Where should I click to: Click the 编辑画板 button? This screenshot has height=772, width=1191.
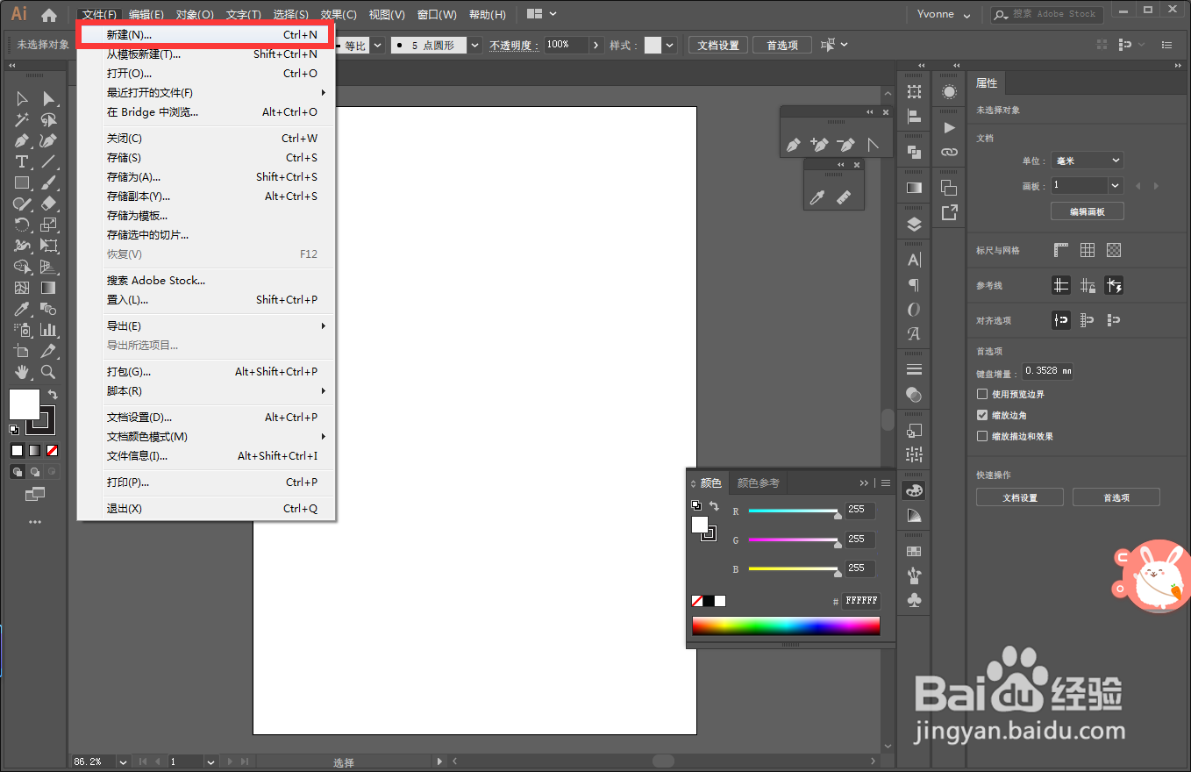(1088, 211)
